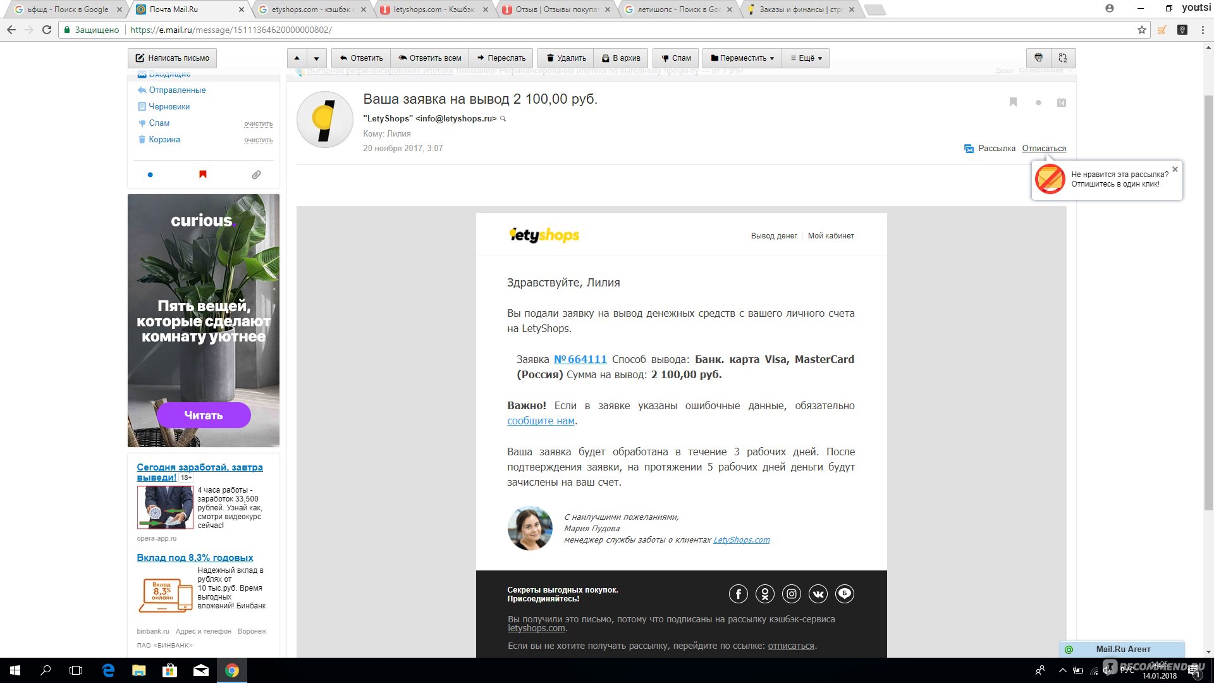
Task: Click the page vertical scrollbar
Action: pos(1208,304)
